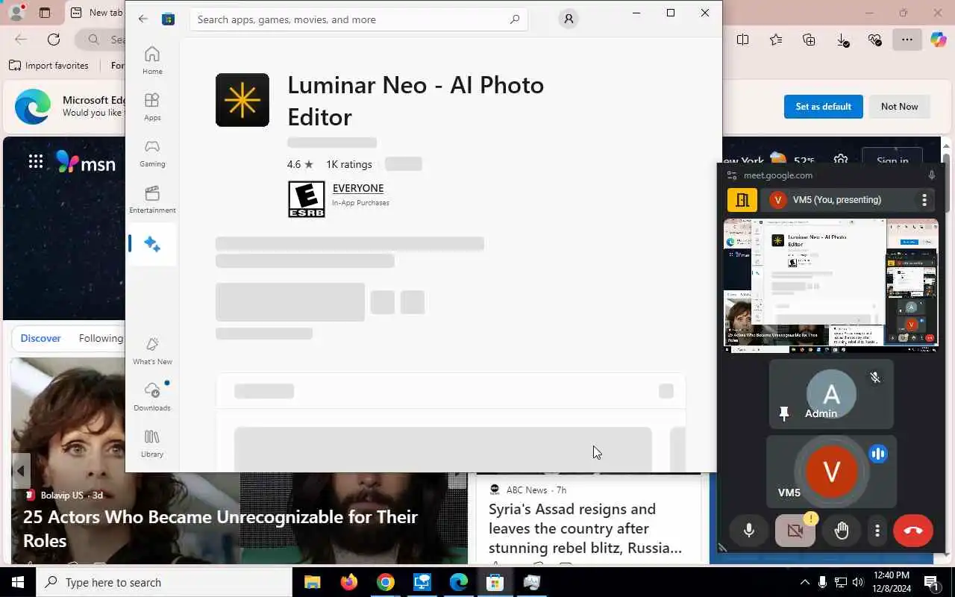
Task: Dismiss Edge banner with Not Now
Action: [899, 107]
